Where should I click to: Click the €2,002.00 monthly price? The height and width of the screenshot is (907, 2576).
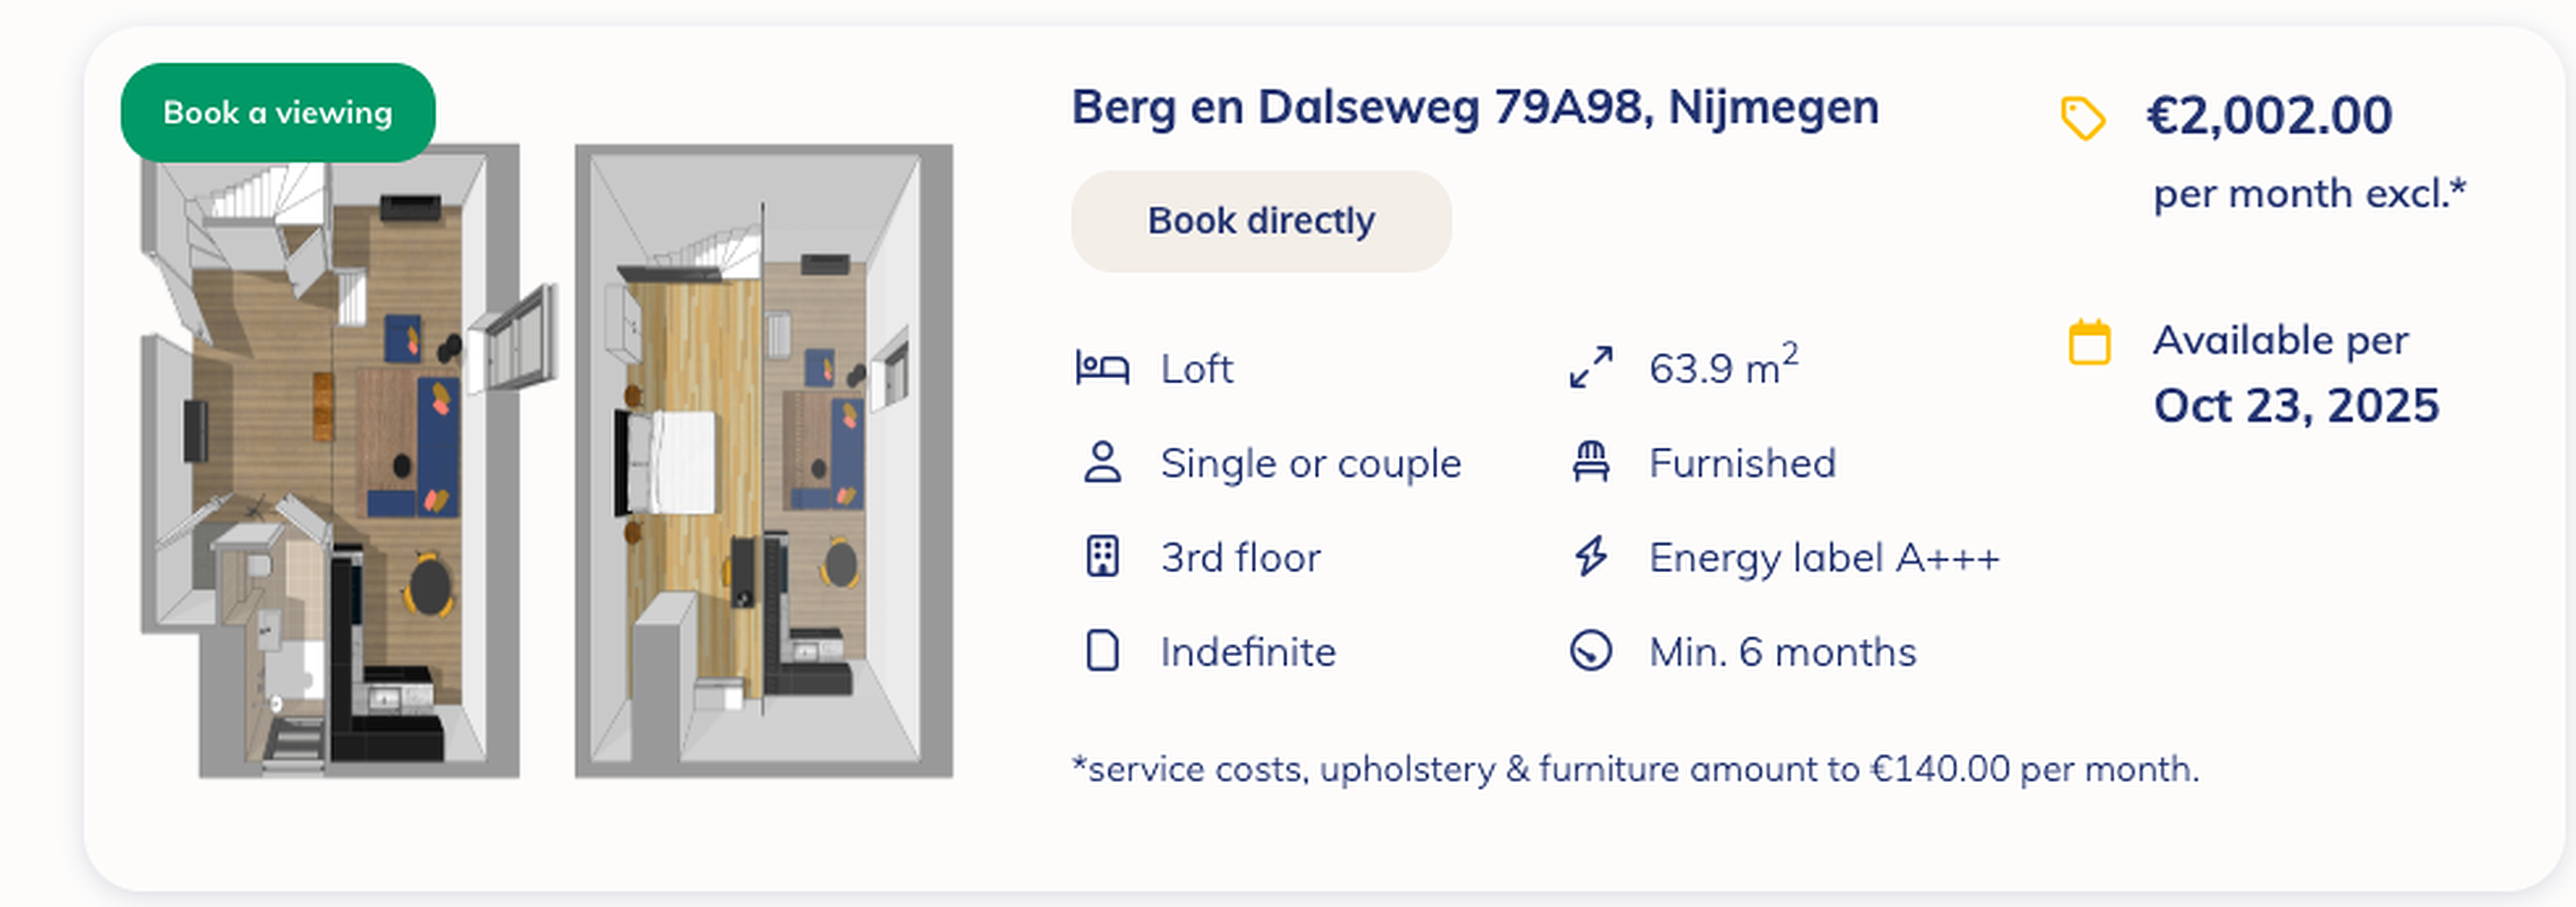click(2269, 116)
